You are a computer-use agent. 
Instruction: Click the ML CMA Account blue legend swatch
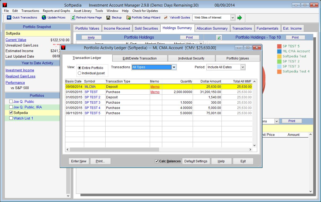279,51
